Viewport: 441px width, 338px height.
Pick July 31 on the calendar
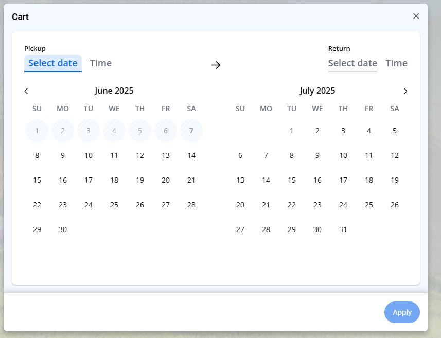pos(343,229)
